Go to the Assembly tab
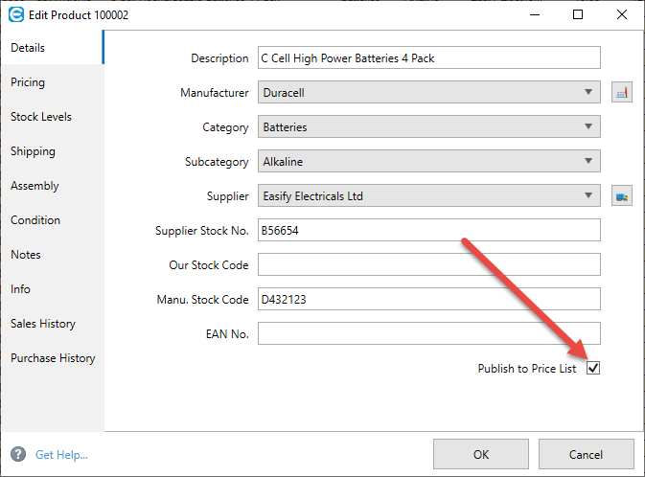Image resolution: width=645 pixels, height=477 pixels. pyautogui.click(x=35, y=186)
